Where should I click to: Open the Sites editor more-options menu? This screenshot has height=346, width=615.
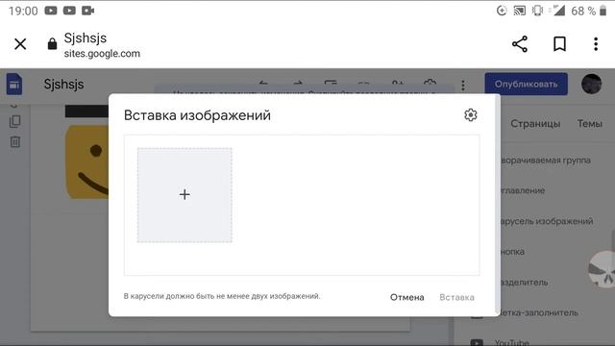coord(463,86)
